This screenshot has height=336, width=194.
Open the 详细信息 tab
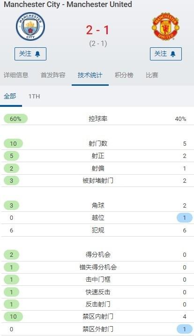[x=16, y=75]
